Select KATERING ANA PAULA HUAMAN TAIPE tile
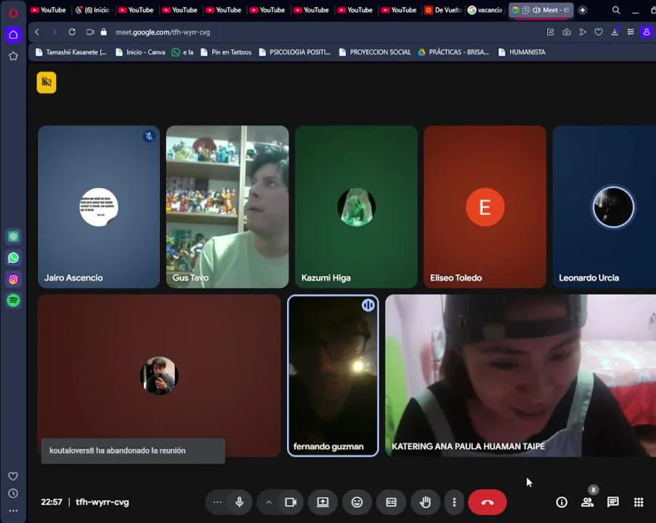The image size is (656, 523). pyautogui.click(x=520, y=376)
